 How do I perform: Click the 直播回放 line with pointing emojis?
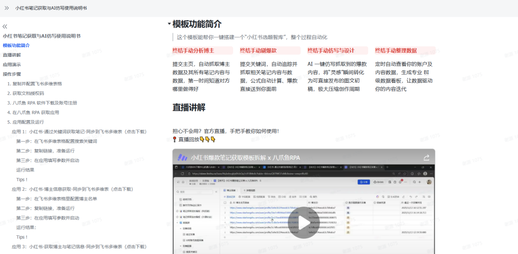coord(194,139)
